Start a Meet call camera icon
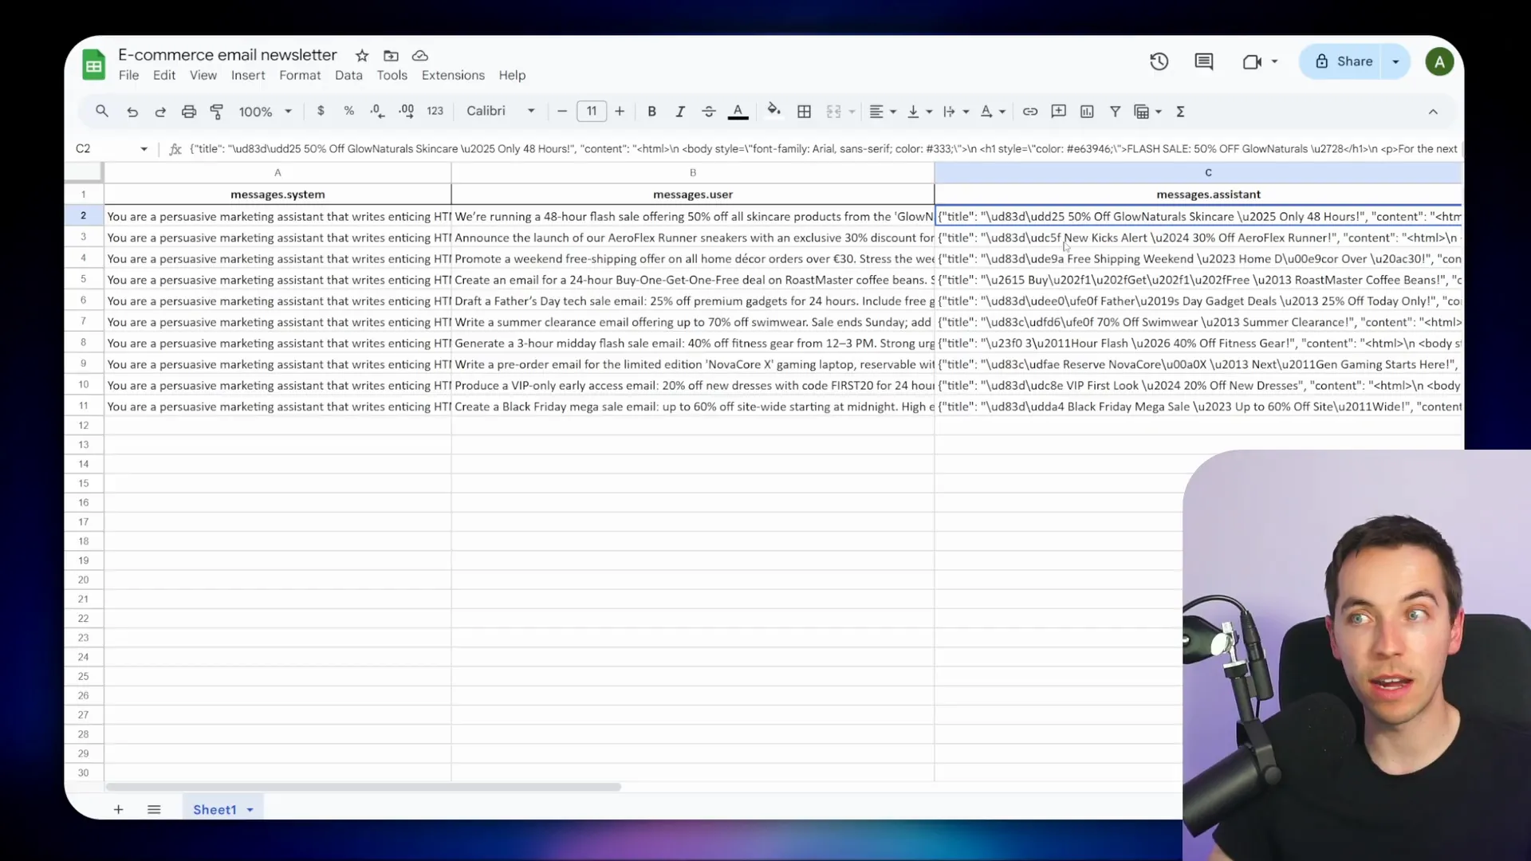The image size is (1531, 861). click(1252, 61)
